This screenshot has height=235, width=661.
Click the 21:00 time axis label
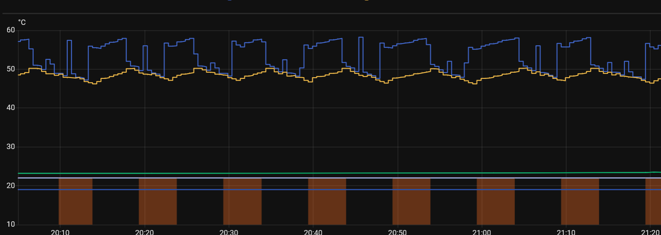(482, 232)
